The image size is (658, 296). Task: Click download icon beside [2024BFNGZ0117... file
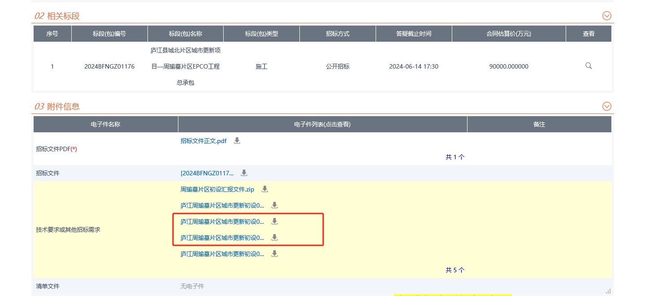pos(244,173)
